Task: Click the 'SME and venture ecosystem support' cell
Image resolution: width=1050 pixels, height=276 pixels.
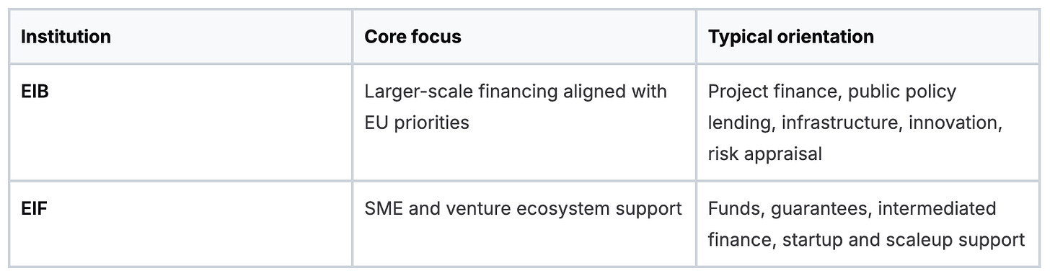Action: pos(523,209)
